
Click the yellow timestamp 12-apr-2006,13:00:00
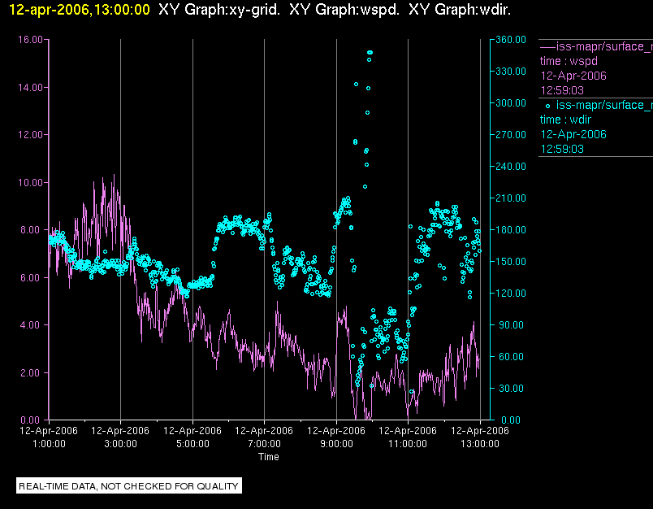(x=79, y=10)
